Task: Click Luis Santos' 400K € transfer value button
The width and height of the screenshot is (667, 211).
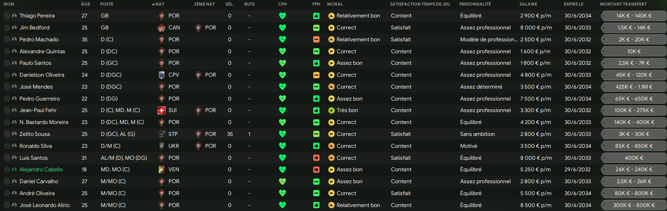Action: [x=634, y=158]
